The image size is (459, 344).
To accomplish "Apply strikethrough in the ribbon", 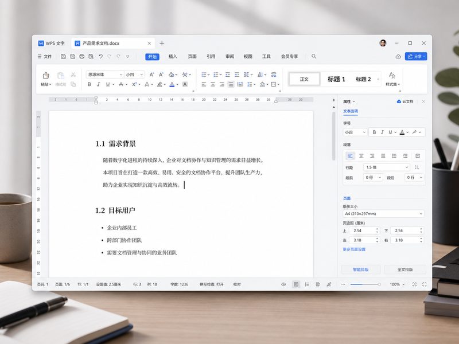I will point(121,84).
